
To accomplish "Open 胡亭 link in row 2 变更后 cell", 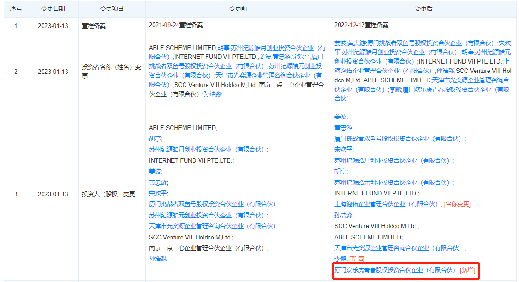I will (x=467, y=52).
